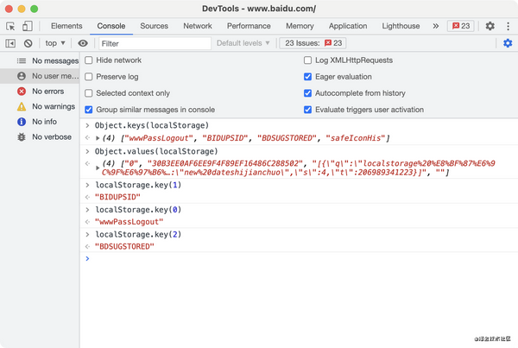Show more tabs with the double chevron
The image size is (518, 348).
(x=435, y=27)
